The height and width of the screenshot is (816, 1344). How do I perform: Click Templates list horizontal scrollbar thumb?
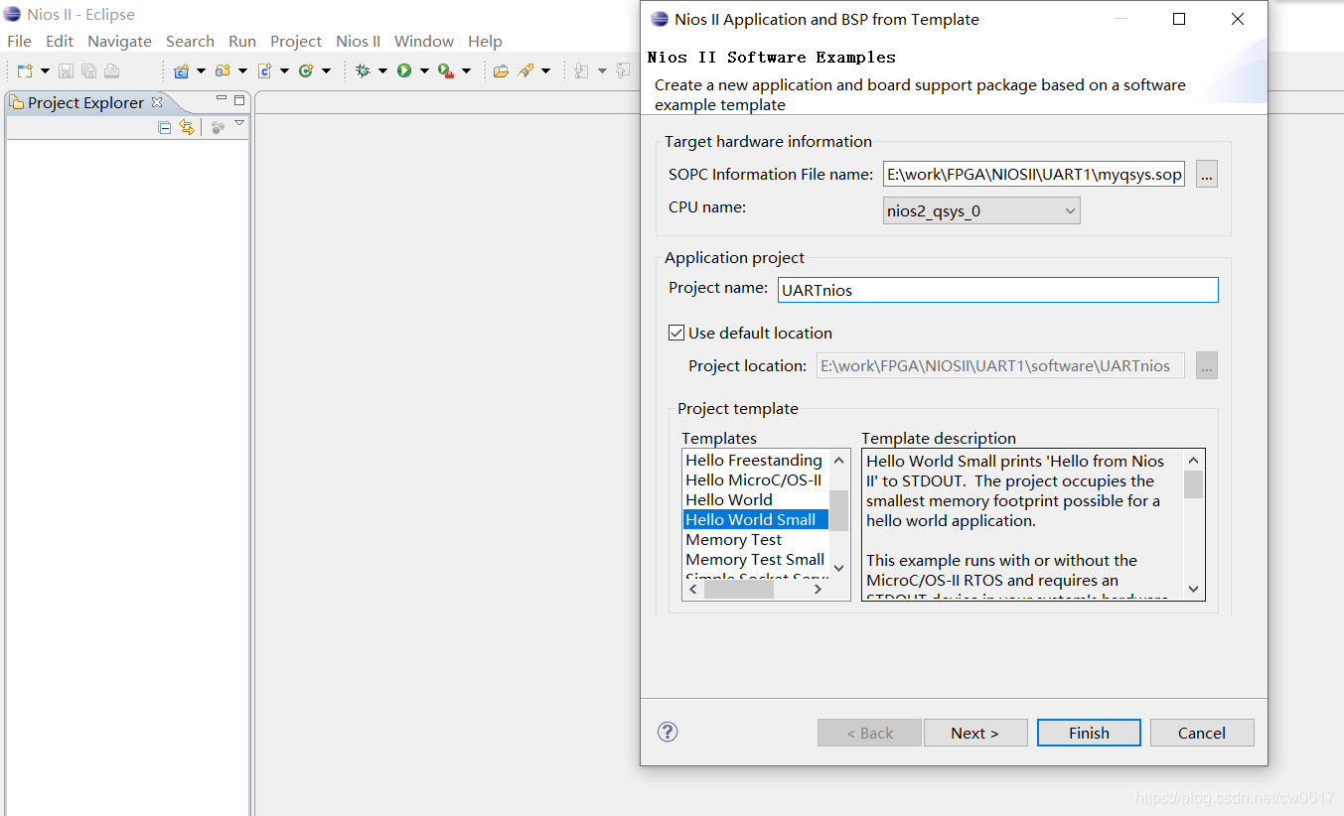tap(738, 589)
